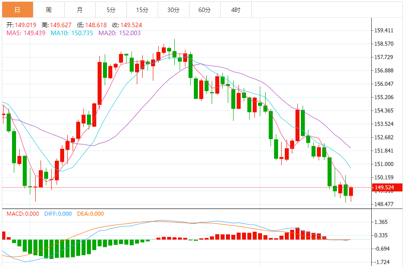
Task: Click the low price 148.618 value
Action: 96,25
